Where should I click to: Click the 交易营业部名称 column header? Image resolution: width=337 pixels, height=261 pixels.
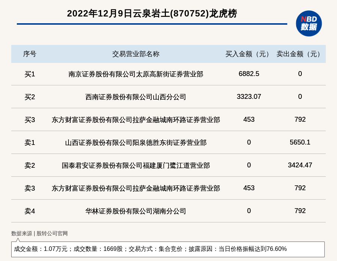136,54
